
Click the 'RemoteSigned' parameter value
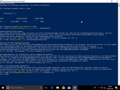[45, 28]
